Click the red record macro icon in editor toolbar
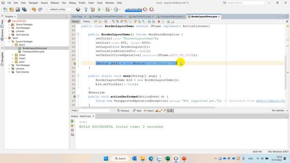The image size is (290, 163). [159, 22]
